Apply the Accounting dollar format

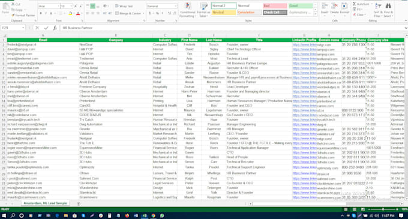pos(150,13)
